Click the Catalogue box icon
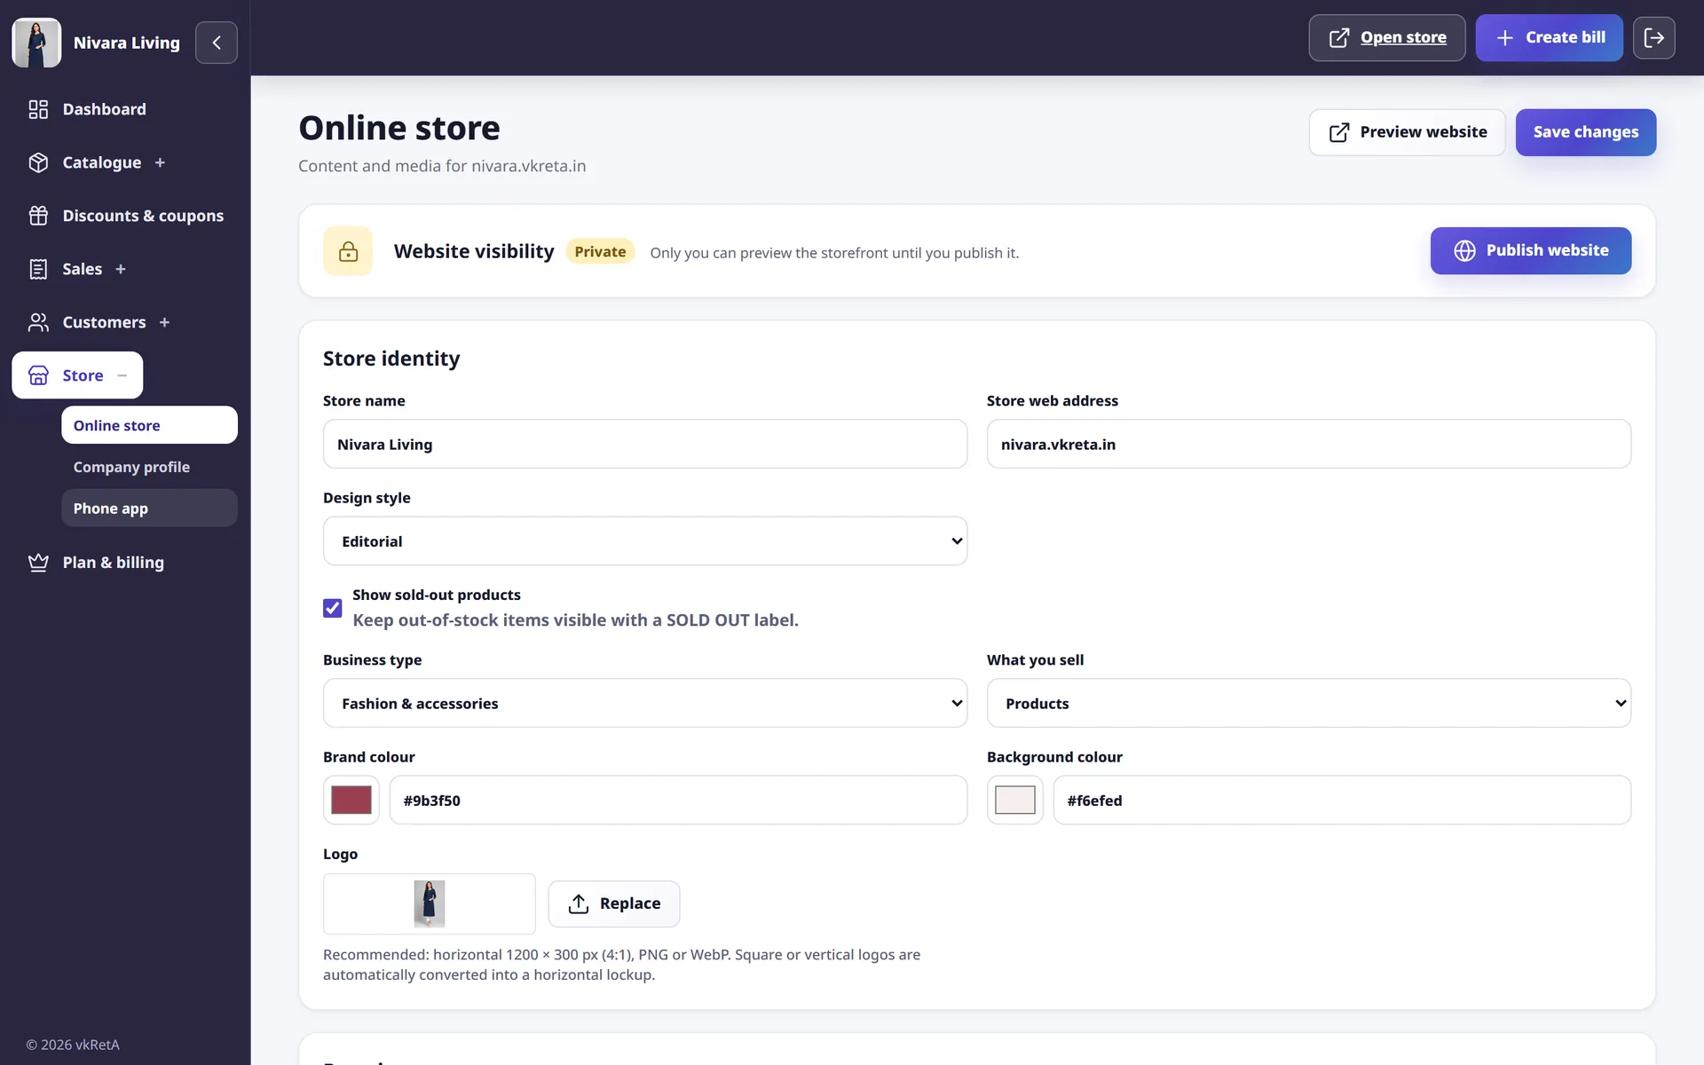 [38, 162]
